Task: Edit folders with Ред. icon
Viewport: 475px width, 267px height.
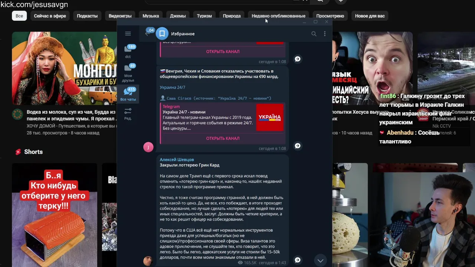Action: [x=128, y=113]
